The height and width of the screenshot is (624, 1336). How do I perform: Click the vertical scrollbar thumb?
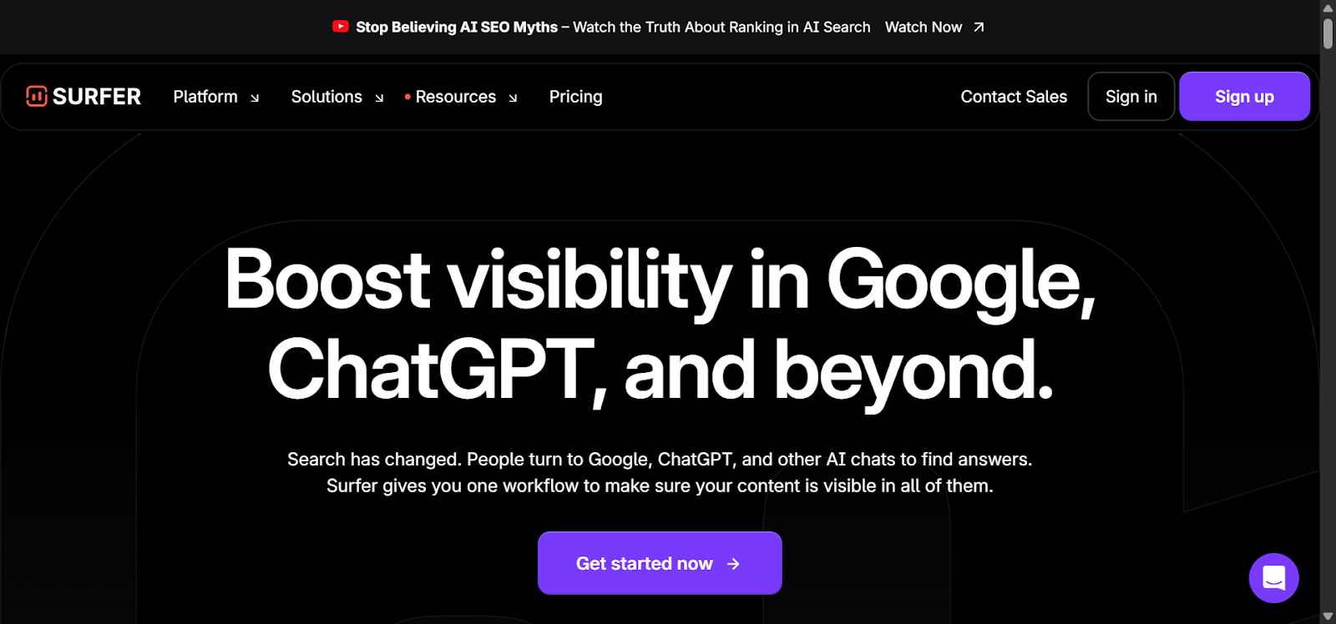click(x=1328, y=33)
